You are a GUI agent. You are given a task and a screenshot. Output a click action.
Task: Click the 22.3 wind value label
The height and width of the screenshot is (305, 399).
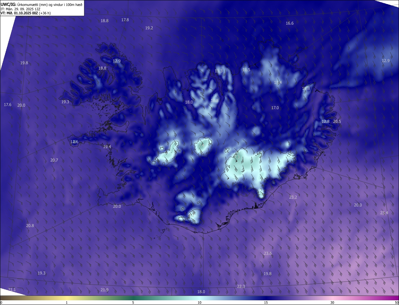[x=241, y=286]
